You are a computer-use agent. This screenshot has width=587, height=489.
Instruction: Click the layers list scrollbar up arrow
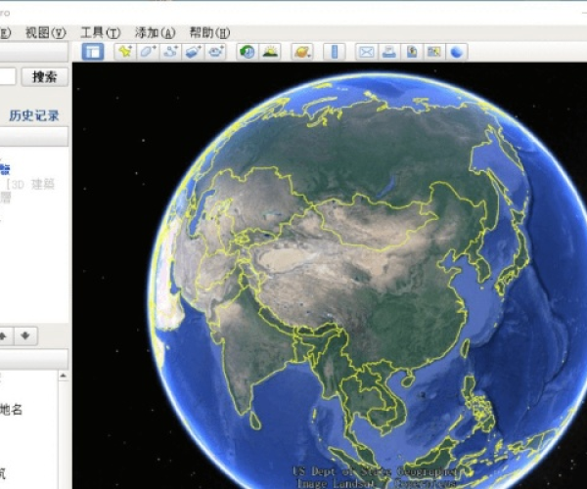(63, 376)
